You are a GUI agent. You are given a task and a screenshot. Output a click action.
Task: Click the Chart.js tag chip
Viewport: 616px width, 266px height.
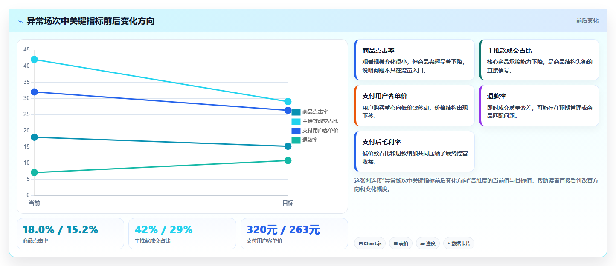(370, 243)
